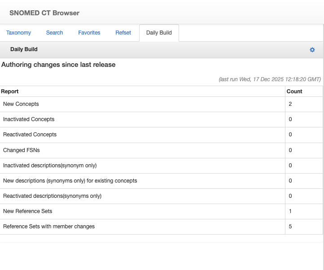Go to the Favorites tab
Viewport: 324px width, 270px height.
tap(89, 33)
